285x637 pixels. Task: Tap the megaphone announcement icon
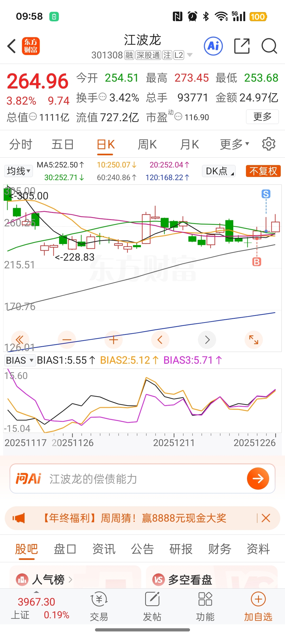(18, 518)
